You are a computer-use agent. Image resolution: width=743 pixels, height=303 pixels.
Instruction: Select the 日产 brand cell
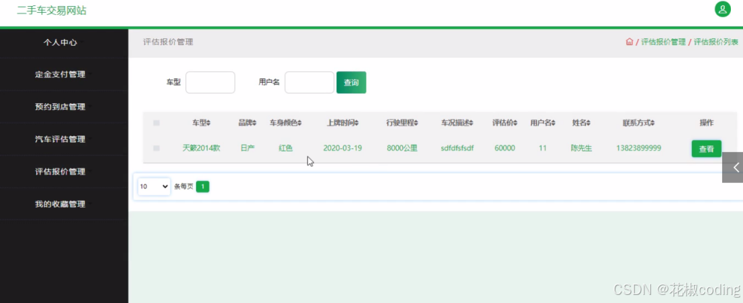click(248, 148)
